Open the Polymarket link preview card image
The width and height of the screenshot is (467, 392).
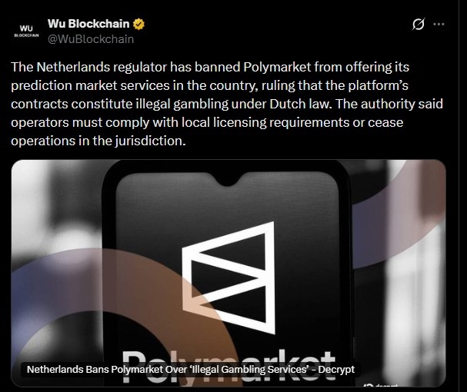(x=228, y=273)
